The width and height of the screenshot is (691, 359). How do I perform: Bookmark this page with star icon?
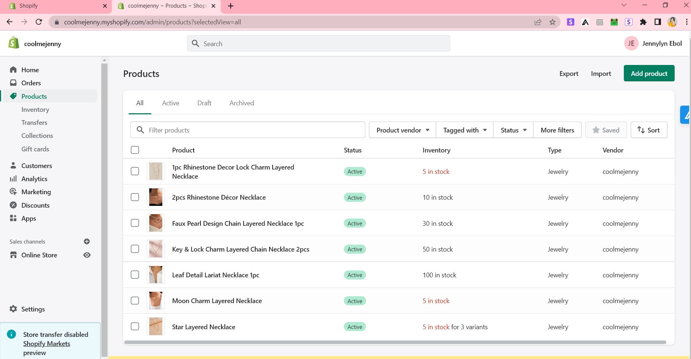pyautogui.click(x=552, y=22)
